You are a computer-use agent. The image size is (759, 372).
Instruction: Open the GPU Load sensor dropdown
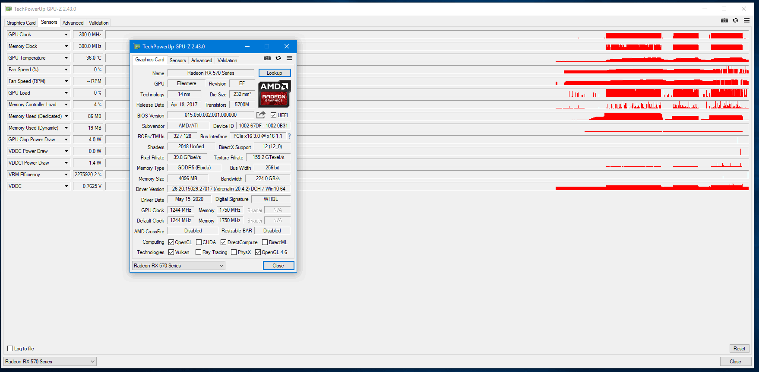coord(66,93)
